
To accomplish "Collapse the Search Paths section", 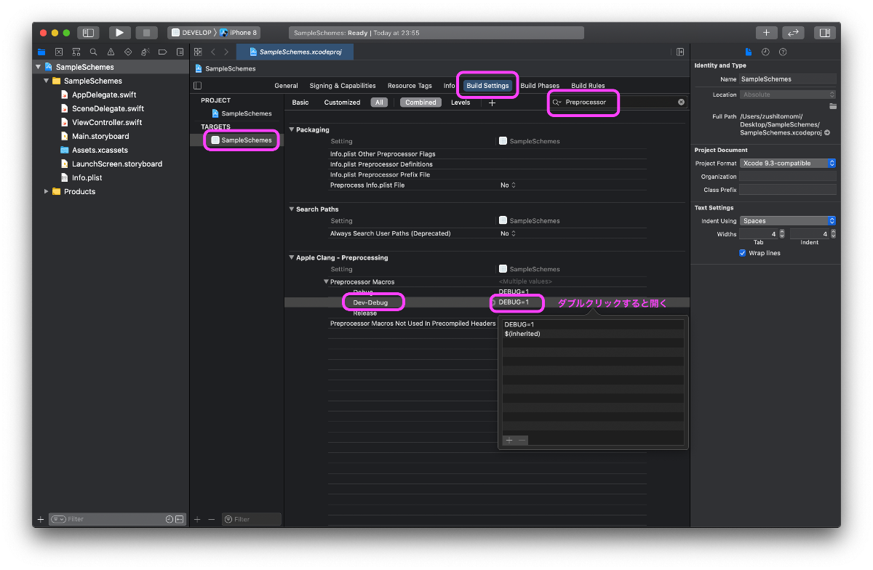I will click(292, 209).
